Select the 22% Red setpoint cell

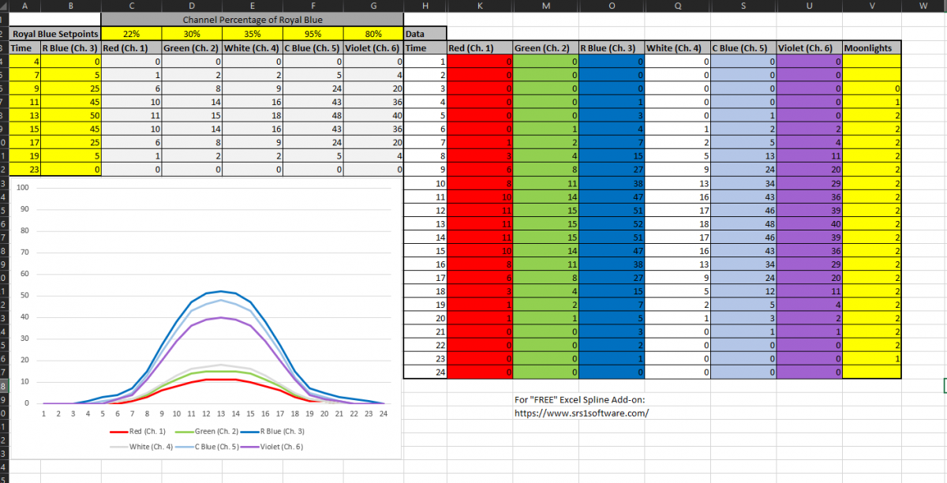click(131, 34)
